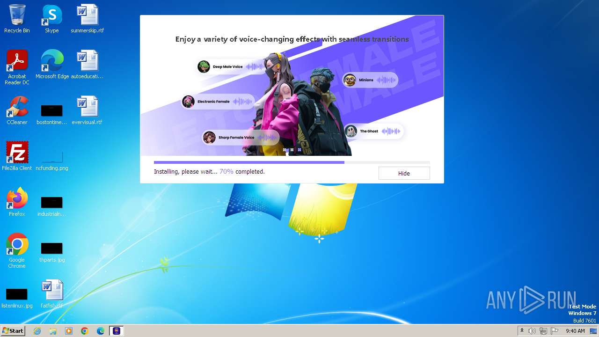The height and width of the screenshot is (337, 599).
Task: Open the Recycle Bin desktop icon
Action: click(x=17, y=19)
